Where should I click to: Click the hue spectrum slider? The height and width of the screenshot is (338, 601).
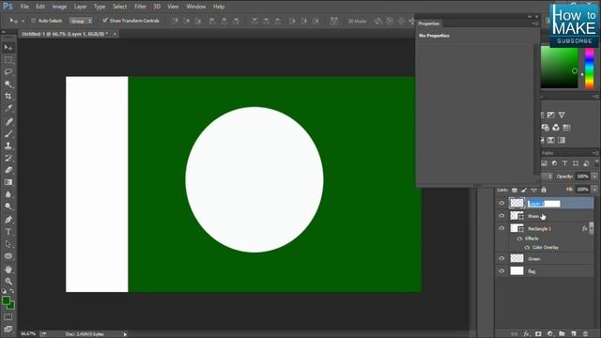tap(589, 68)
